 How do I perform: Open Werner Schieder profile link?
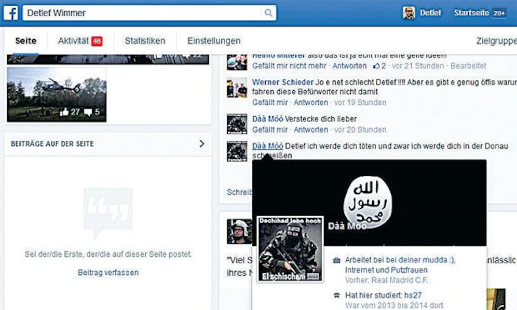(283, 82)
